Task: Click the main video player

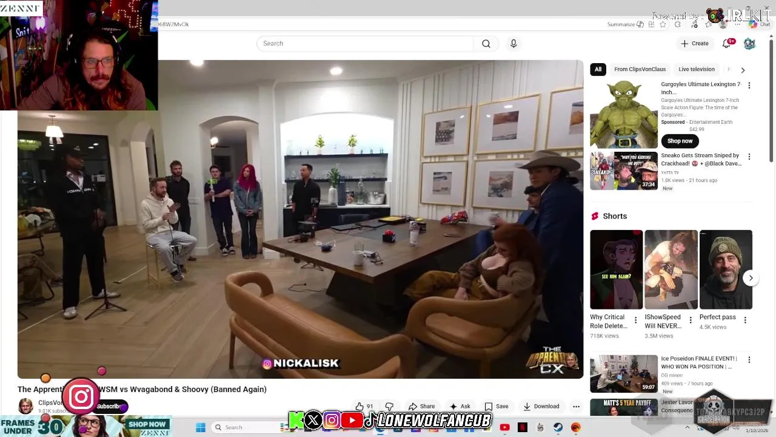Action: click(x=300, y=219)
